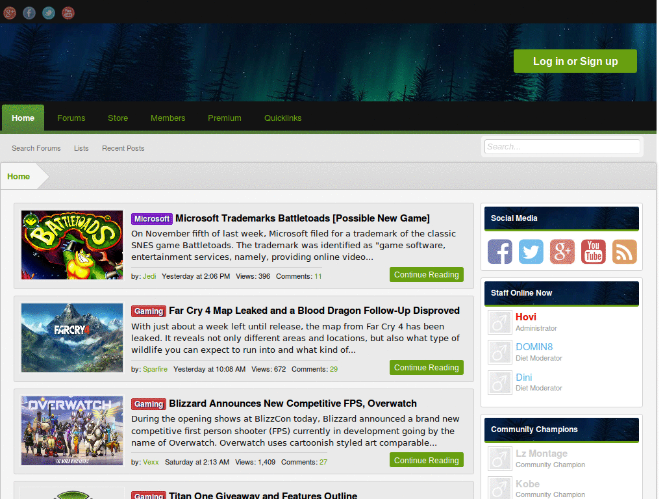Viewport: 665px width, 499px height.
Task: Click the Log in or Sign up button
Action: (x=575, y=61)
